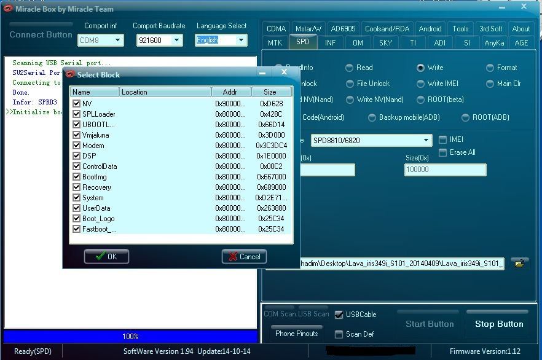This screenshot has height=360, width=542.
Task: Toggle the Vmjaluna block checkbox
Action: point(76,135)
